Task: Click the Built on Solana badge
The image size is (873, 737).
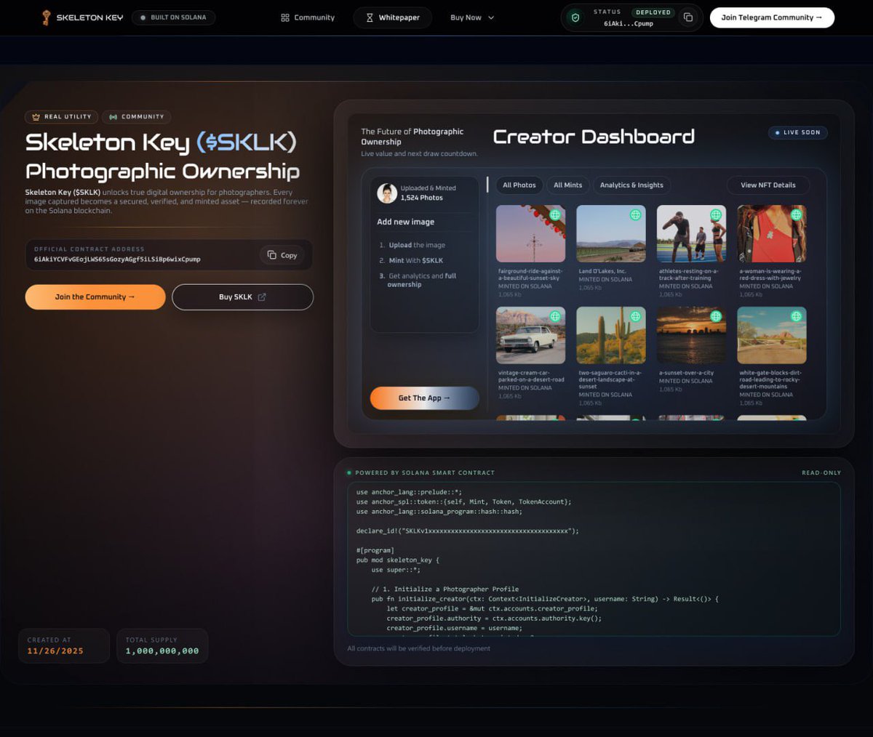Action: [174, 17]
